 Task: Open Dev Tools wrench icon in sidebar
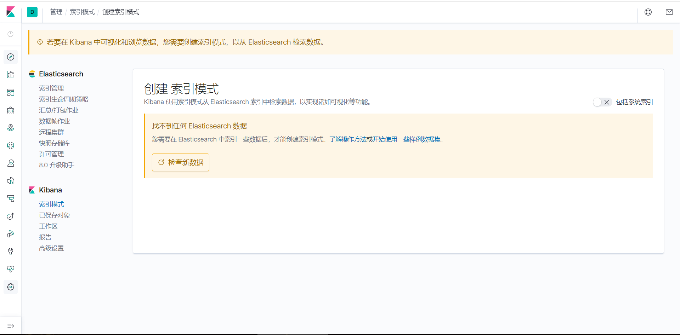tap(11, 252)
